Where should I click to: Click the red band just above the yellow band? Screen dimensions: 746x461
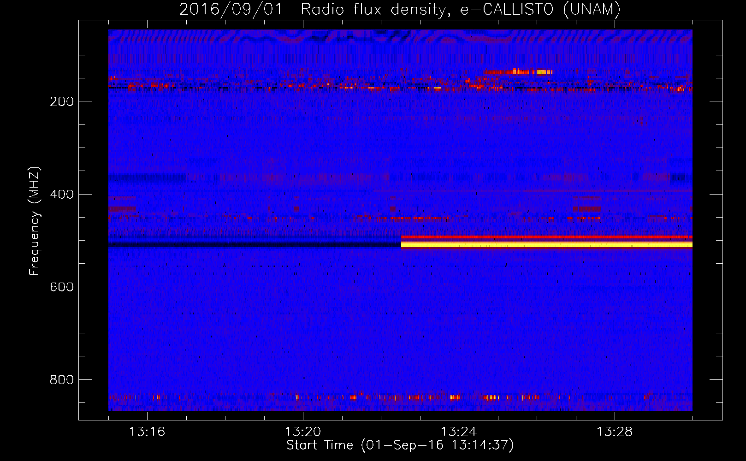(x=547, y=237)
